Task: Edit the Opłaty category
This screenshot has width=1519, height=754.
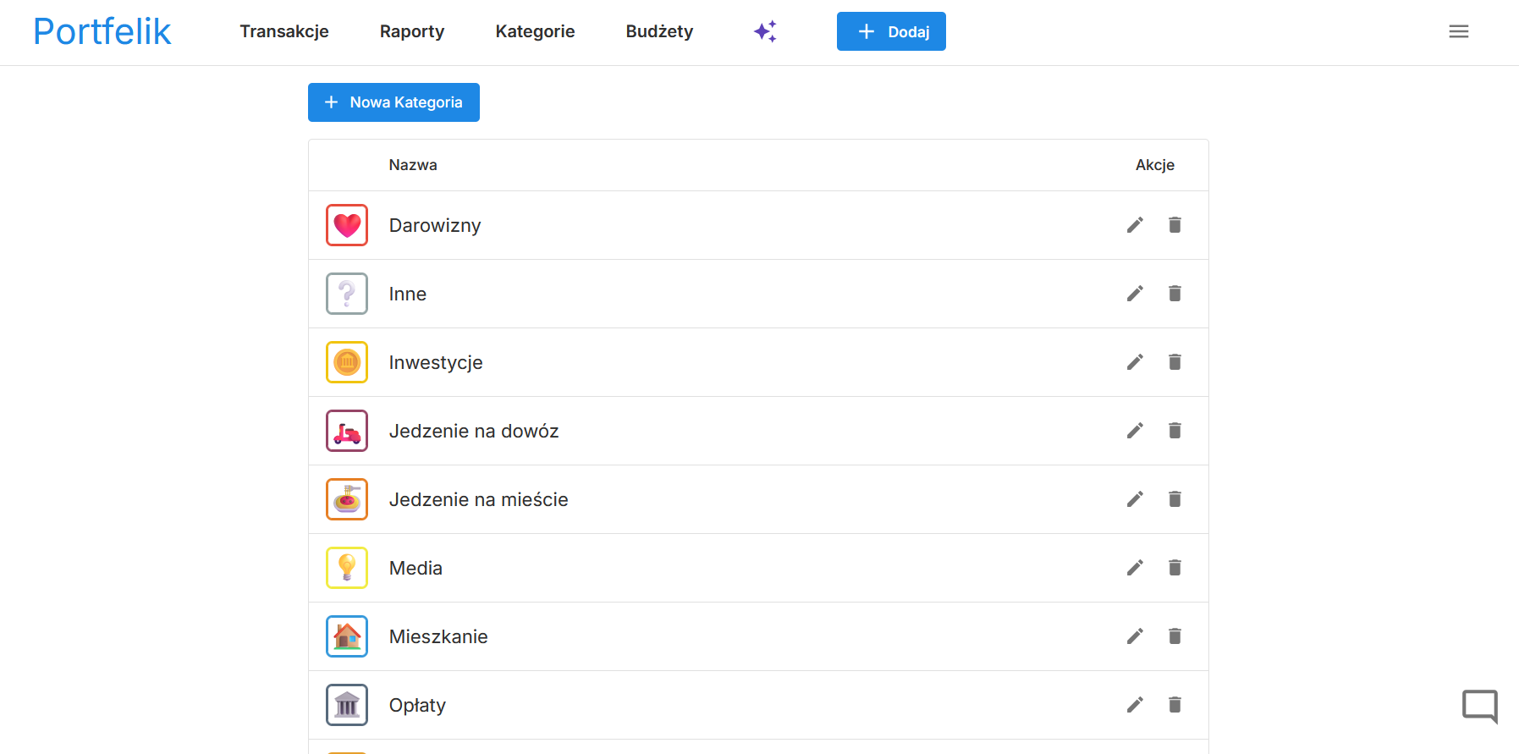Action: pos(1135,705)
